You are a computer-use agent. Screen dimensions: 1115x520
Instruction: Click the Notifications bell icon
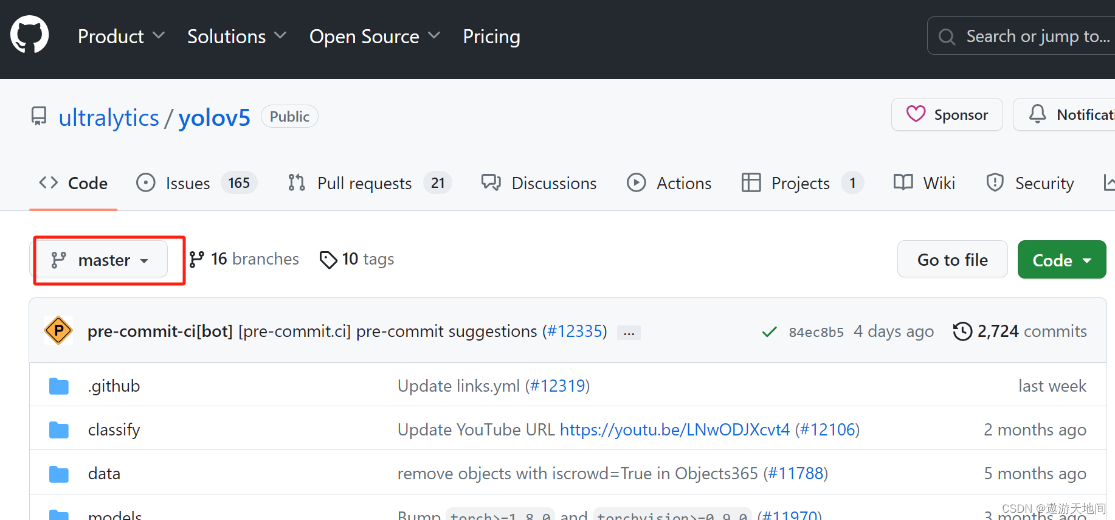(1037, 114)
